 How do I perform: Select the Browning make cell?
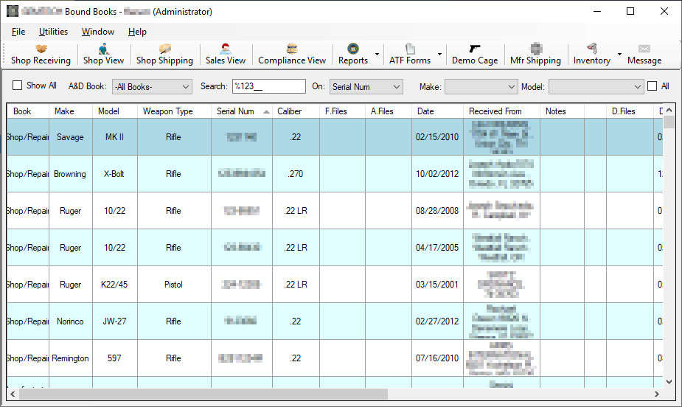tap(71, 174)
